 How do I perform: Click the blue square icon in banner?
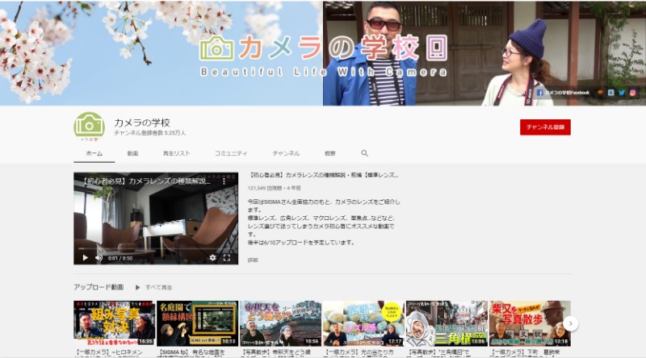611,93
